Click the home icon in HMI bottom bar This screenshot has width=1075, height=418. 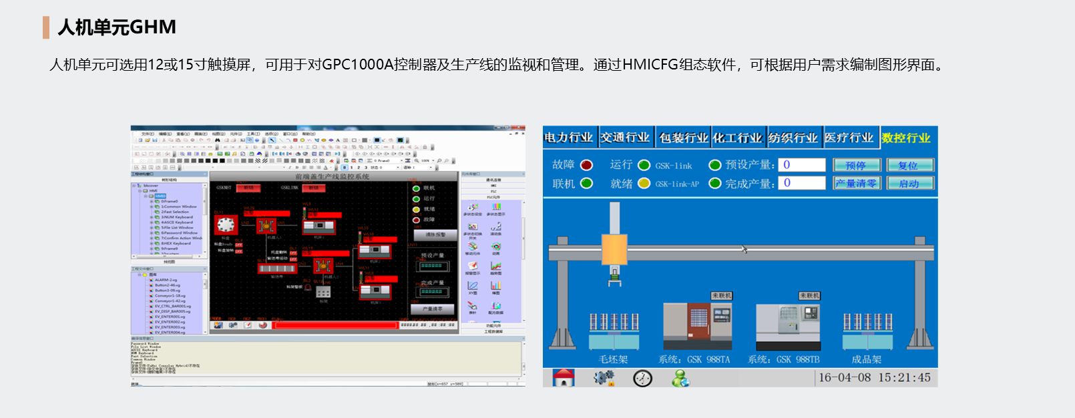pyautogui.click(x=564, y=378)
